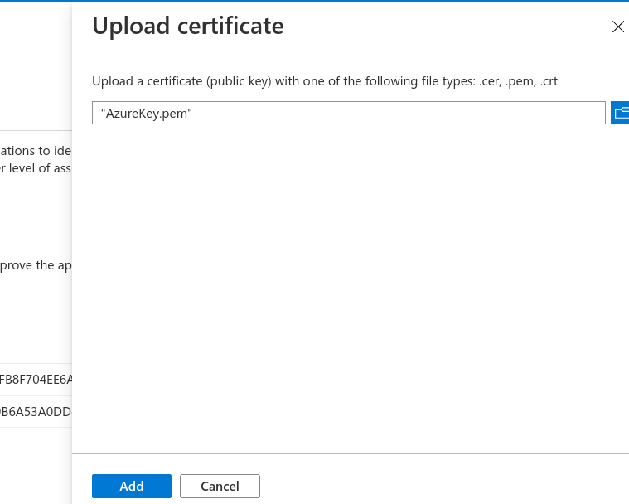Select the thumbprint row containing B6A53A0DD
Screen dimensions: 629x504
36,411
